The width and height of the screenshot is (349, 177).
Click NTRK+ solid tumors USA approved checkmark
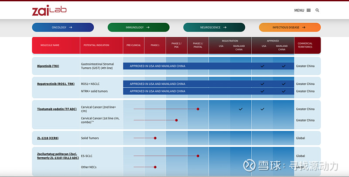pos(263,91)
